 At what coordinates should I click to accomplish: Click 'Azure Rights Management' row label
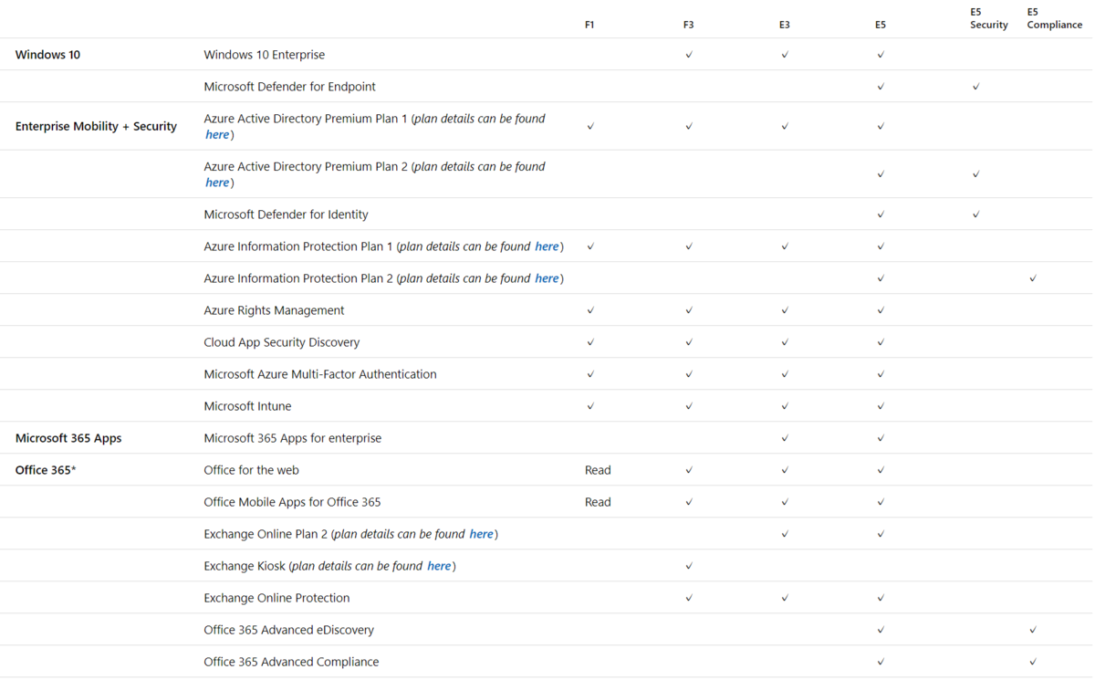click(x=274, y=310)
